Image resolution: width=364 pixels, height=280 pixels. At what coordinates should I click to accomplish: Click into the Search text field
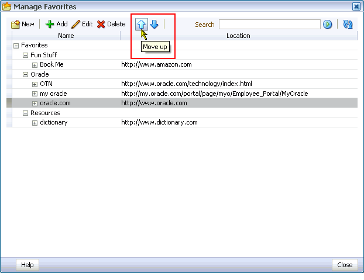pyautogui.click(x=269, y=25)
